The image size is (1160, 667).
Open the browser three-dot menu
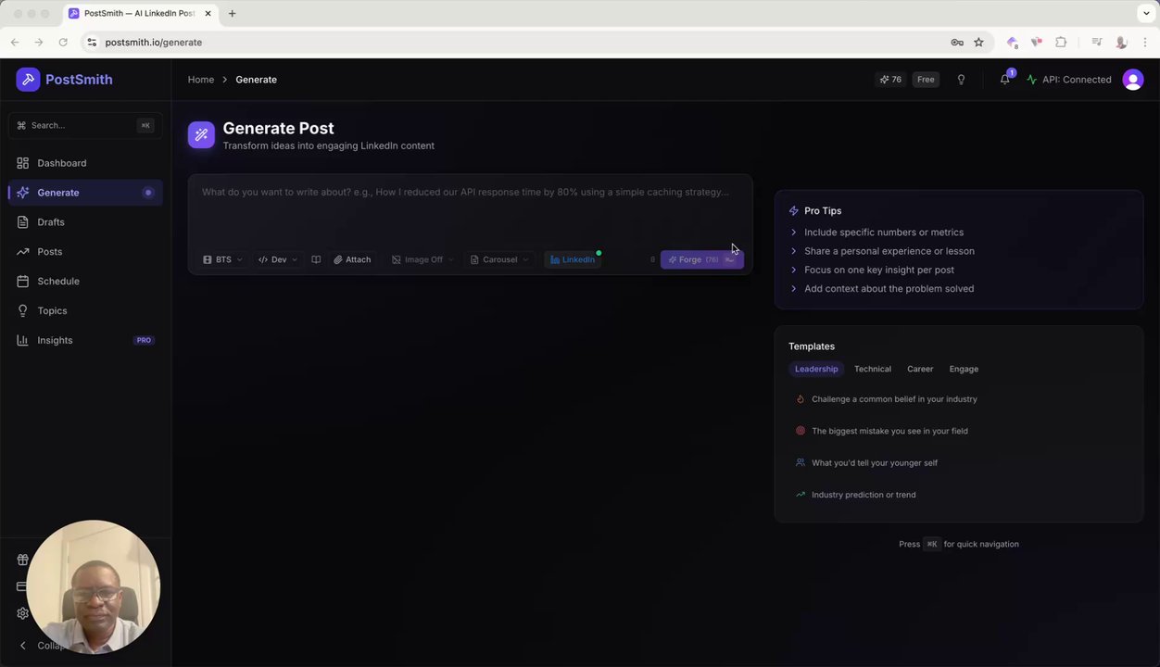tap(1145, 42)
